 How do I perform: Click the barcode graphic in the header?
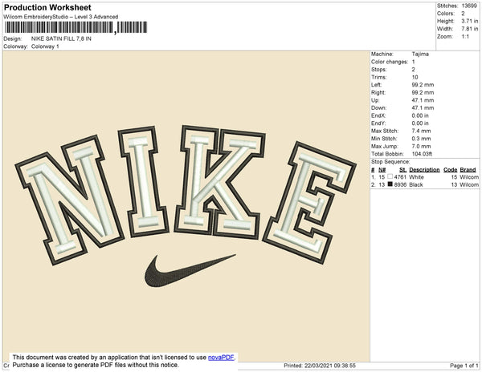pyautogui.click(x=76, y=27)
